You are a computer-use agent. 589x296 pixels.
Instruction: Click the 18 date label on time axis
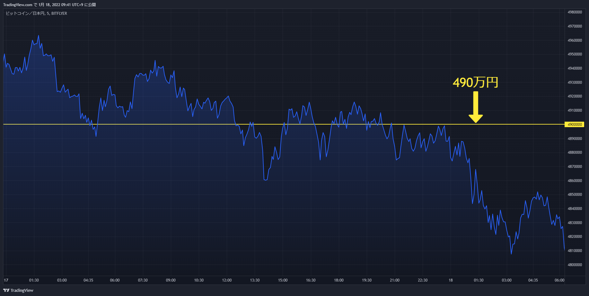451,280
